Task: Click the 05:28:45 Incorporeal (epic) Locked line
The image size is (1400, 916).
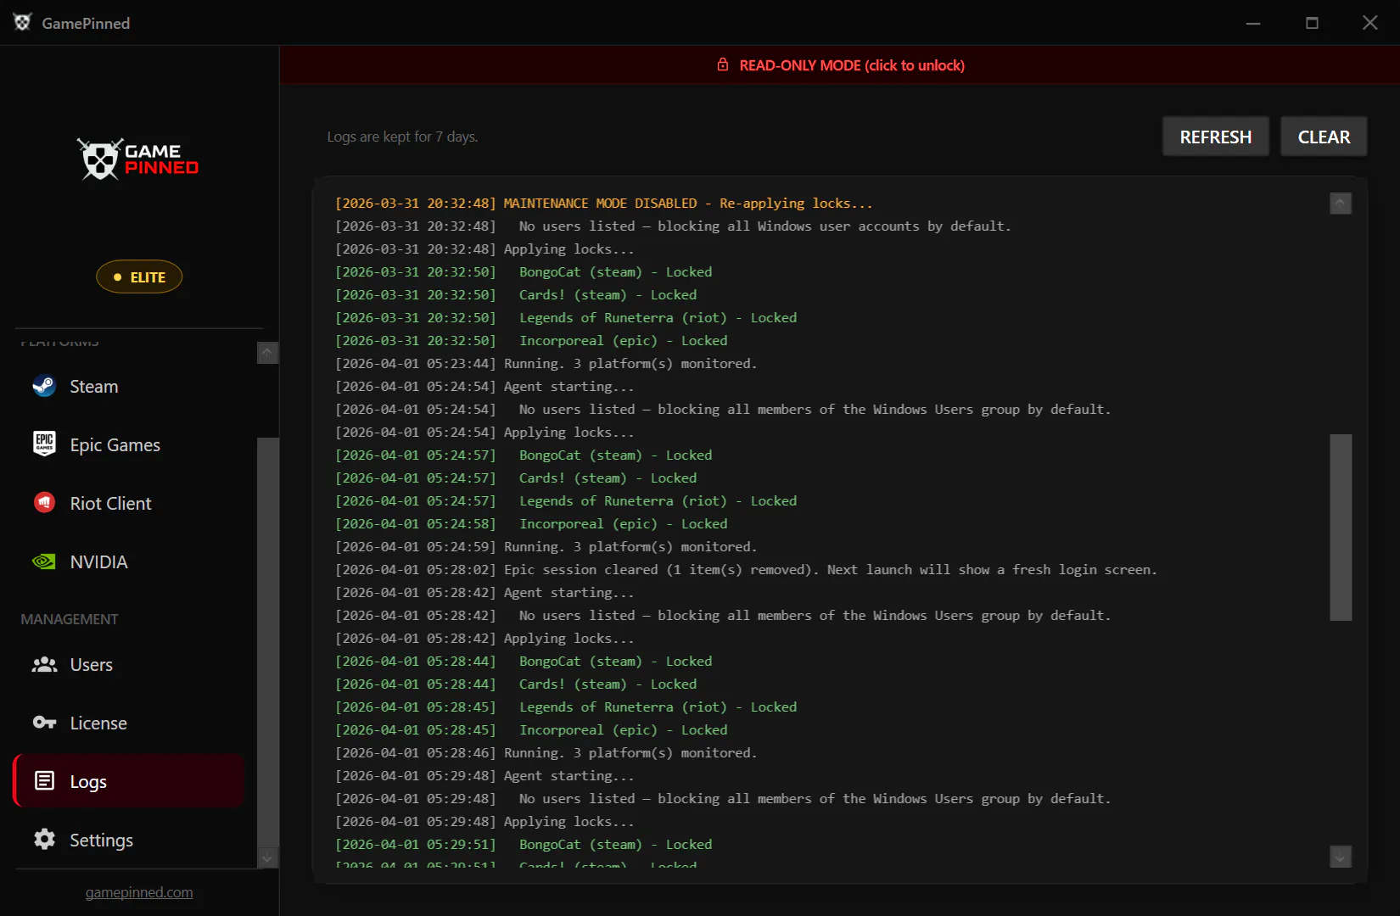Action: [531, 729]
